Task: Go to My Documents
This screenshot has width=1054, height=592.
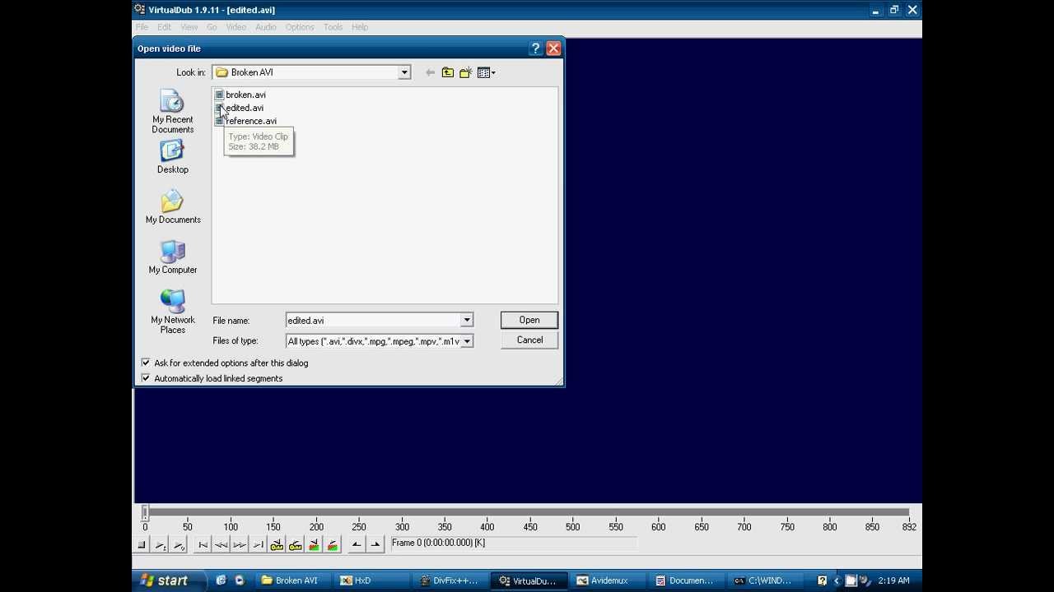Action: pos(173,207)
